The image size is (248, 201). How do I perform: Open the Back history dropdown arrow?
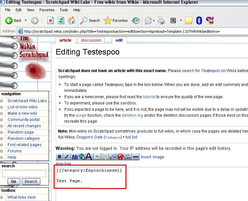click(x=25, y=20)
